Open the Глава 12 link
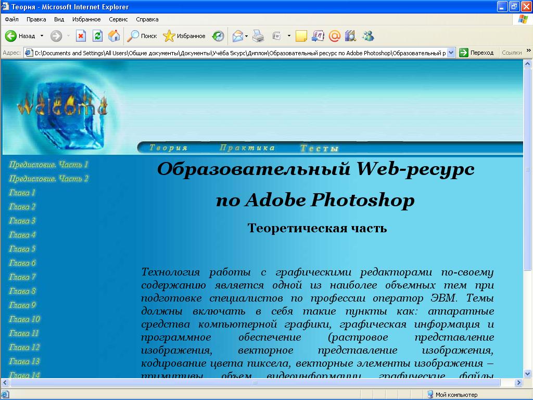This screenshot has width=533, height=400. pyautogui.click(x=24, y=347)
